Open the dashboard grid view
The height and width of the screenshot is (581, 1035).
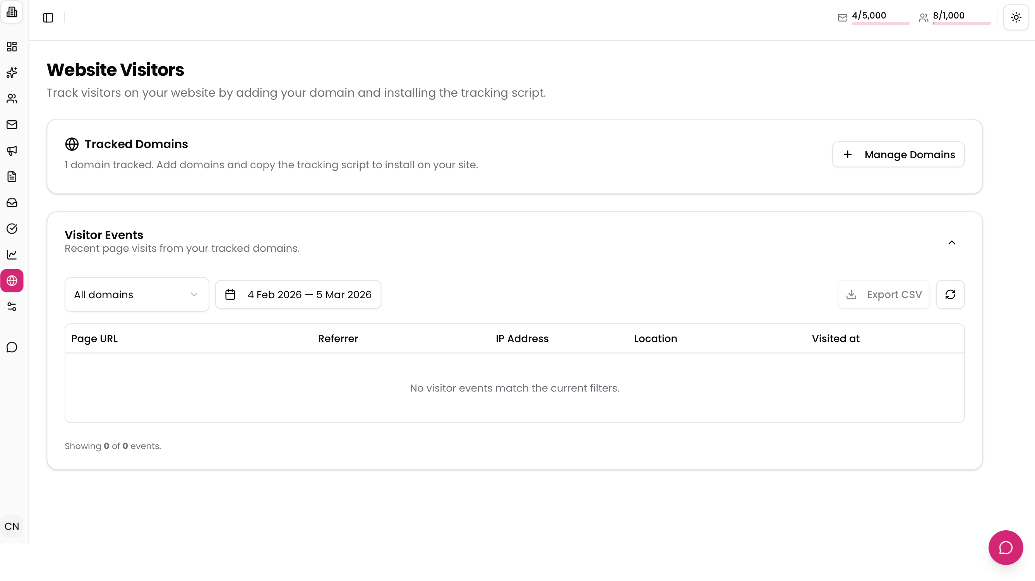(12, 46)
